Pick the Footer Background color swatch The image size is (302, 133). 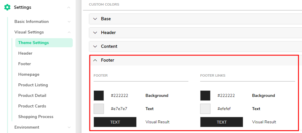99,95
